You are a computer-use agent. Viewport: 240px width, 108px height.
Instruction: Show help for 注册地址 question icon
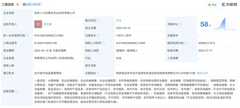[x=98, y=73]
